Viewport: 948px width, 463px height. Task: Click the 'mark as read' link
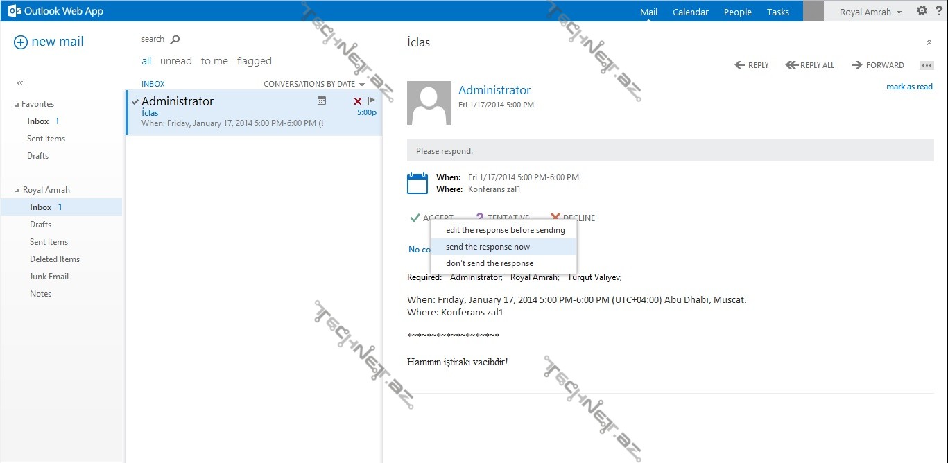(x=909, y=87)
